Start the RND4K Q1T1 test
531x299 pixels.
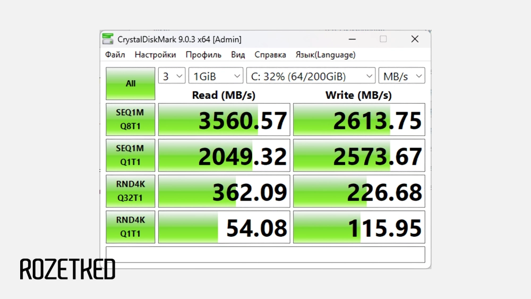[x=131, y=227]
